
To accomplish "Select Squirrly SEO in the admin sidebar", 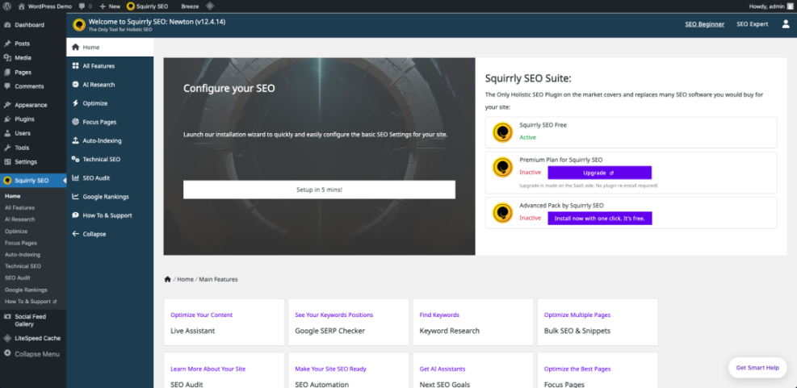I will [33, 181].
